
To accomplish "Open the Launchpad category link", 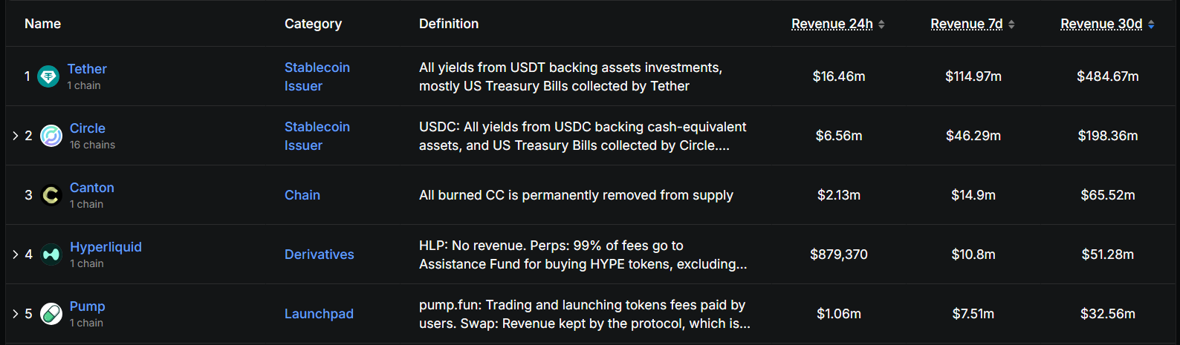I will (x=319, y=314).
